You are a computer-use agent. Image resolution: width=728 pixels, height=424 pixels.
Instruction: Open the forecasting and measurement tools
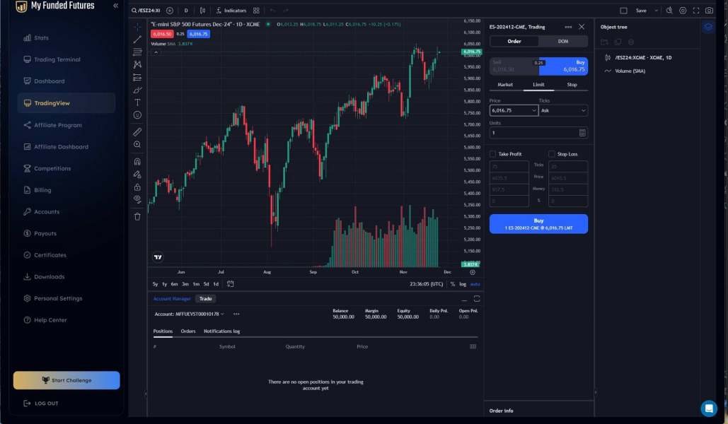137,77
